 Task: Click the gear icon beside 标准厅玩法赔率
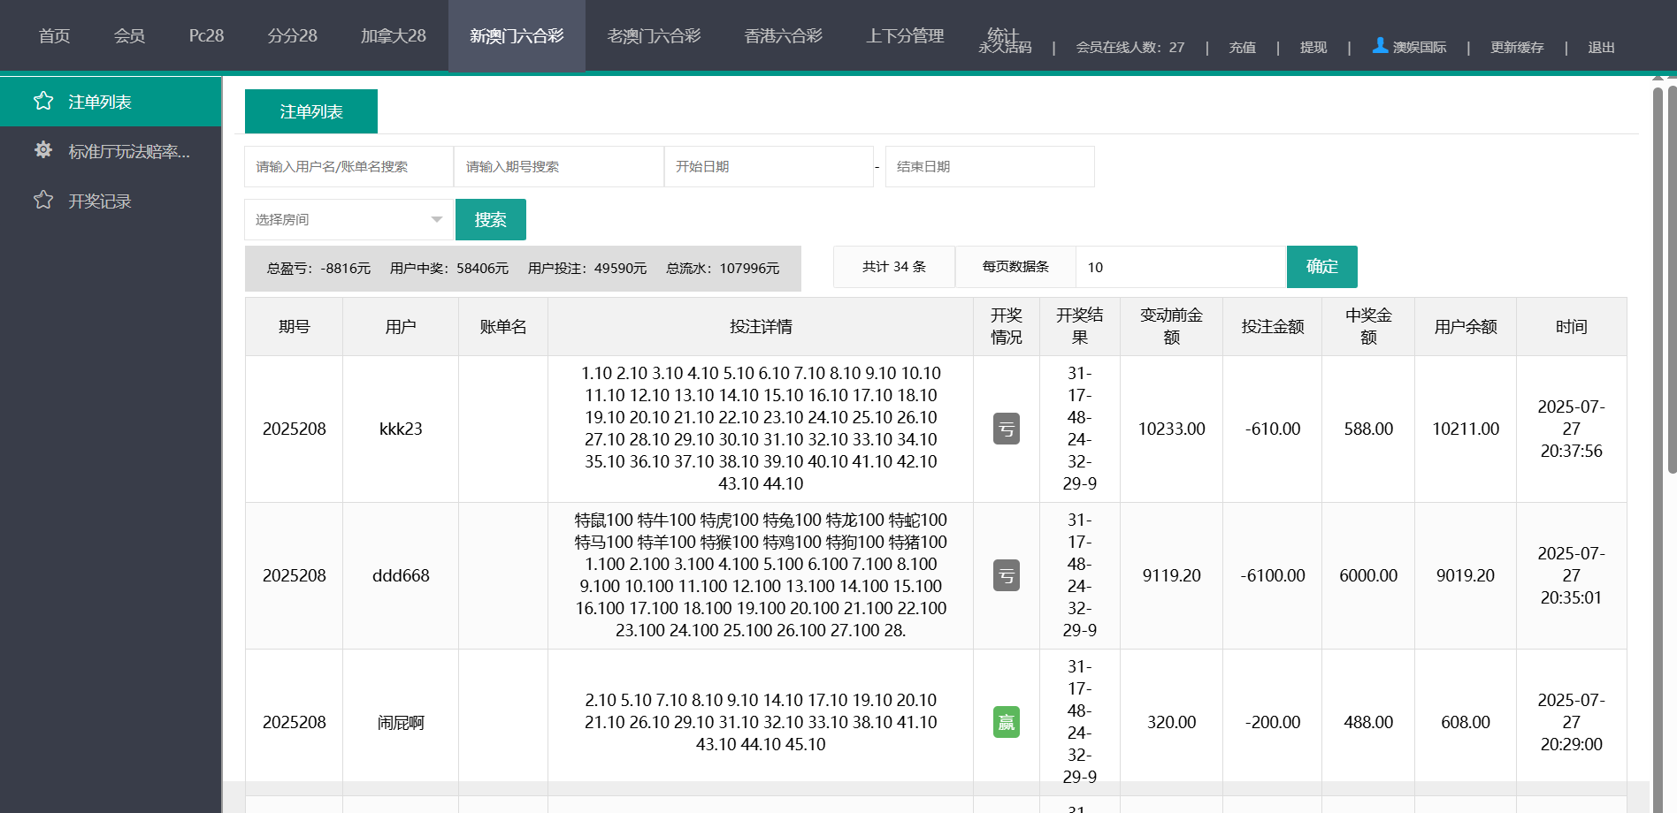pyautogui.click(x=43, y=150)
